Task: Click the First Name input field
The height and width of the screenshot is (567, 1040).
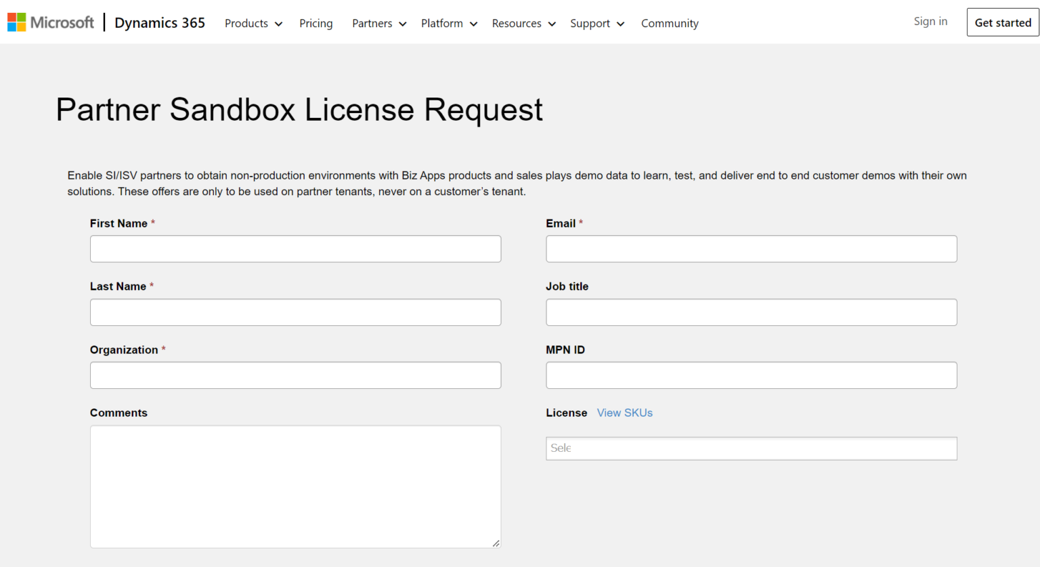Action: (295, 249)
